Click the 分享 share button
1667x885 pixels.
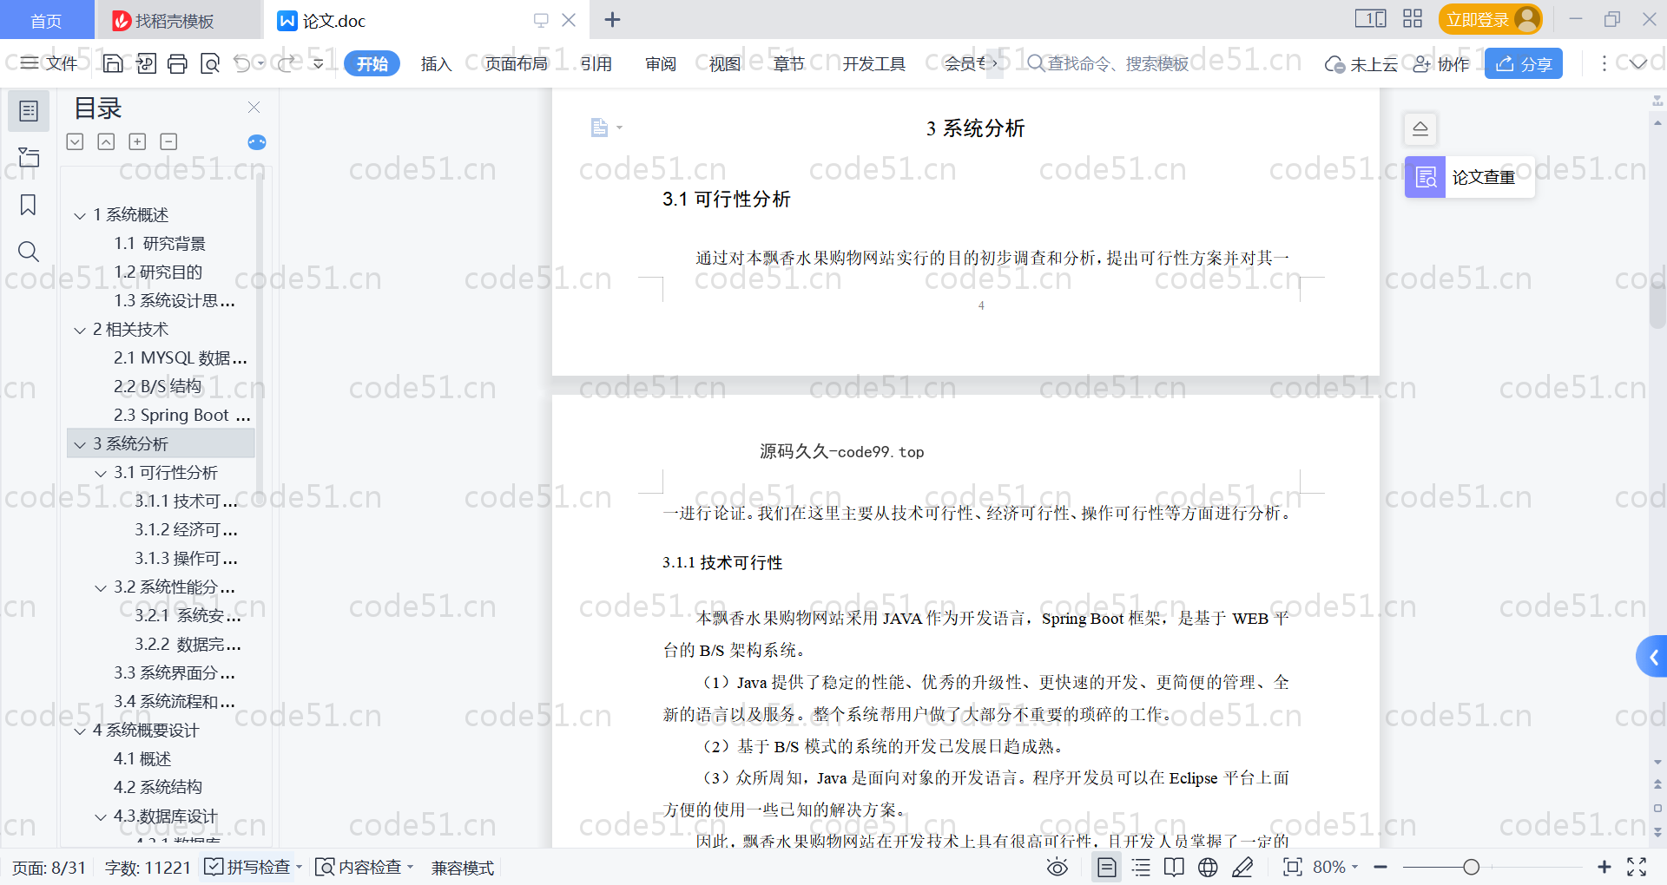[x=1524, y=63]
